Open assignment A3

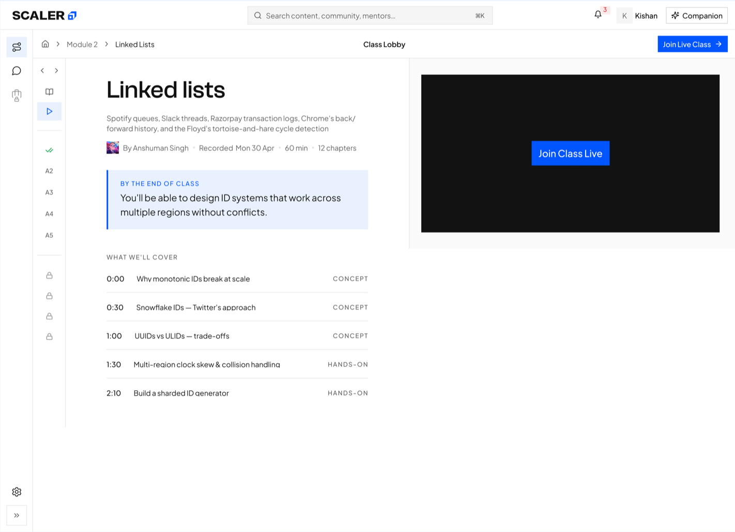(49, 192)
